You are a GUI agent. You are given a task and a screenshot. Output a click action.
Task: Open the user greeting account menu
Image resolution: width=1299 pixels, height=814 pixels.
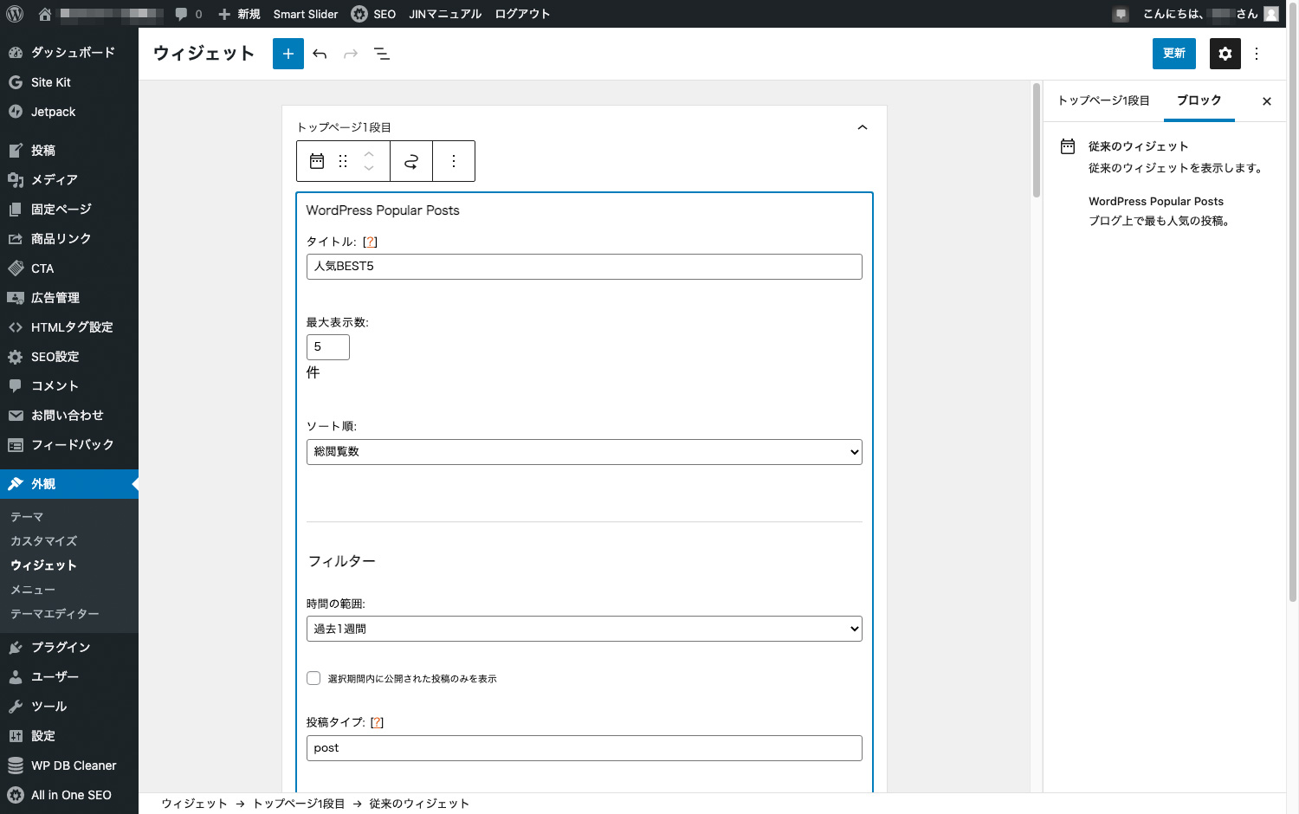[x=1210, y=14]
